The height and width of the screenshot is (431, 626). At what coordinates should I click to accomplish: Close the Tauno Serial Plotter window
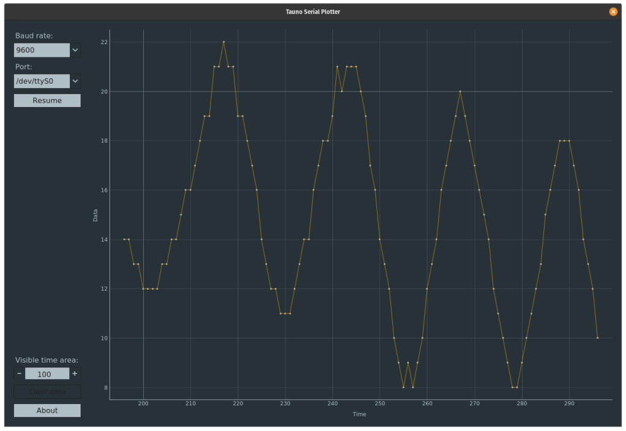[613, 11]
